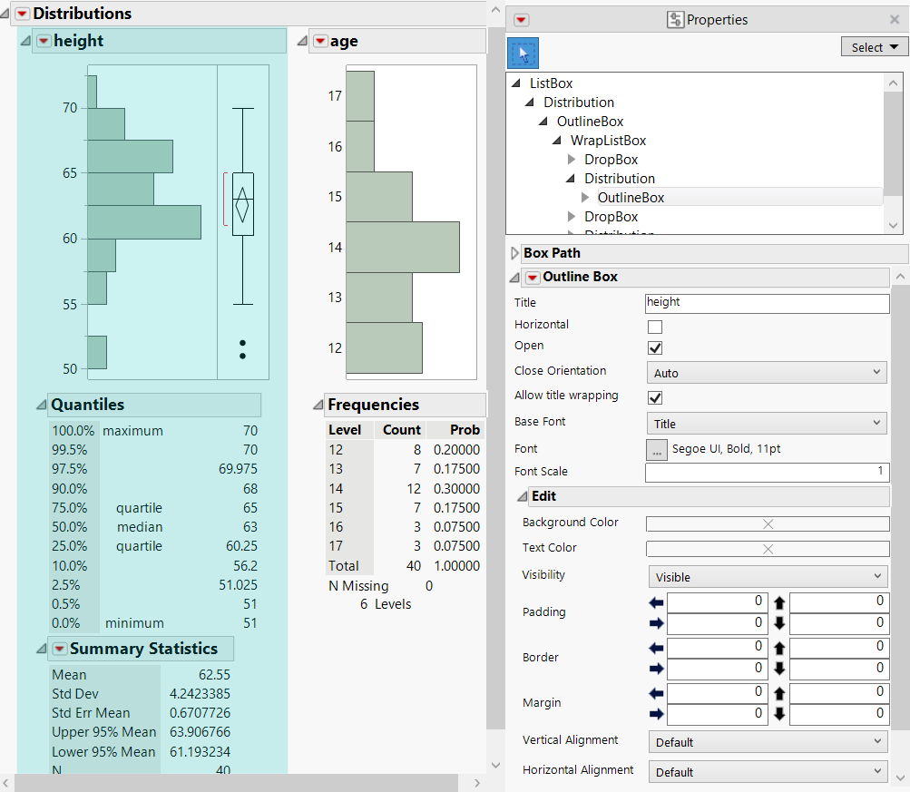The width and height of the screenshot is (910, 792).
Task: Open the Visibility dropdown
Action: click(x=767, y=576)
